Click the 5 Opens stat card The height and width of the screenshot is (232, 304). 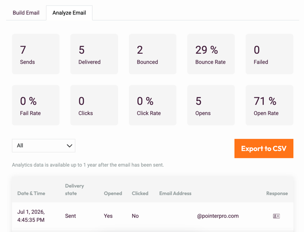click(x=211, y=105)
